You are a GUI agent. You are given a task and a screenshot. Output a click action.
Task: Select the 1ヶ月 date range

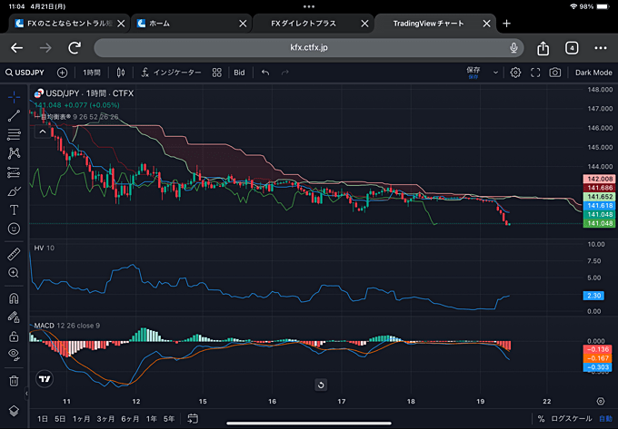click(x=81, y=419)
